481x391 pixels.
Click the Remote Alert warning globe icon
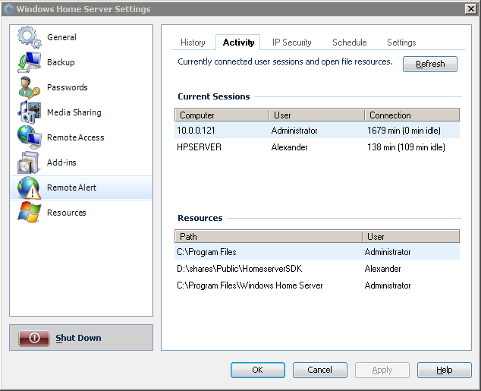[x=29, y=188]
